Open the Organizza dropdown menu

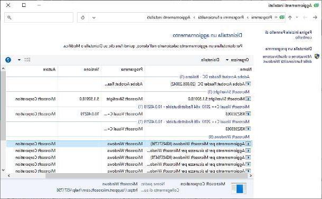(x=238, y=60)
